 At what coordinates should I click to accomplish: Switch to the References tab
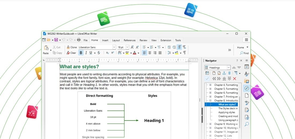point(130,40)
